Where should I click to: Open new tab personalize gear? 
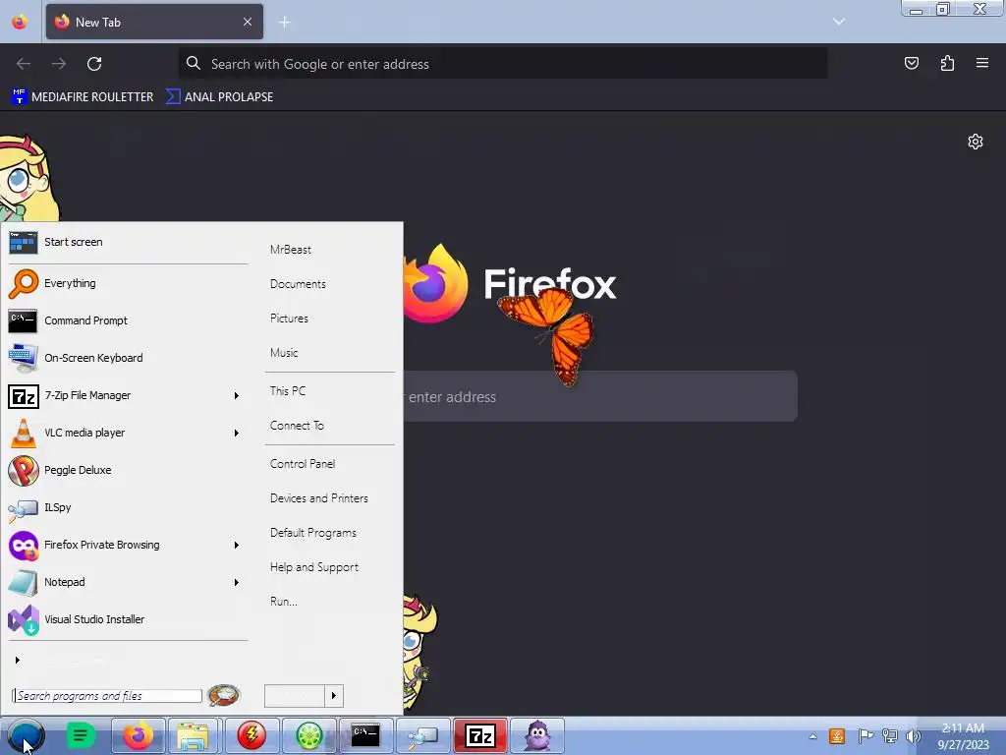[976, 142]
